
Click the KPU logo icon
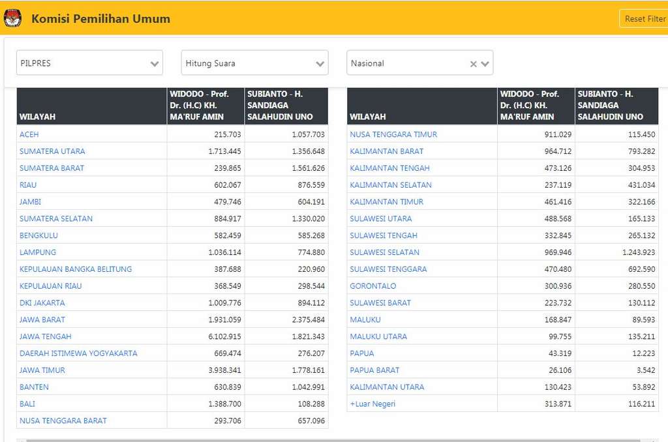click(12, 18)
